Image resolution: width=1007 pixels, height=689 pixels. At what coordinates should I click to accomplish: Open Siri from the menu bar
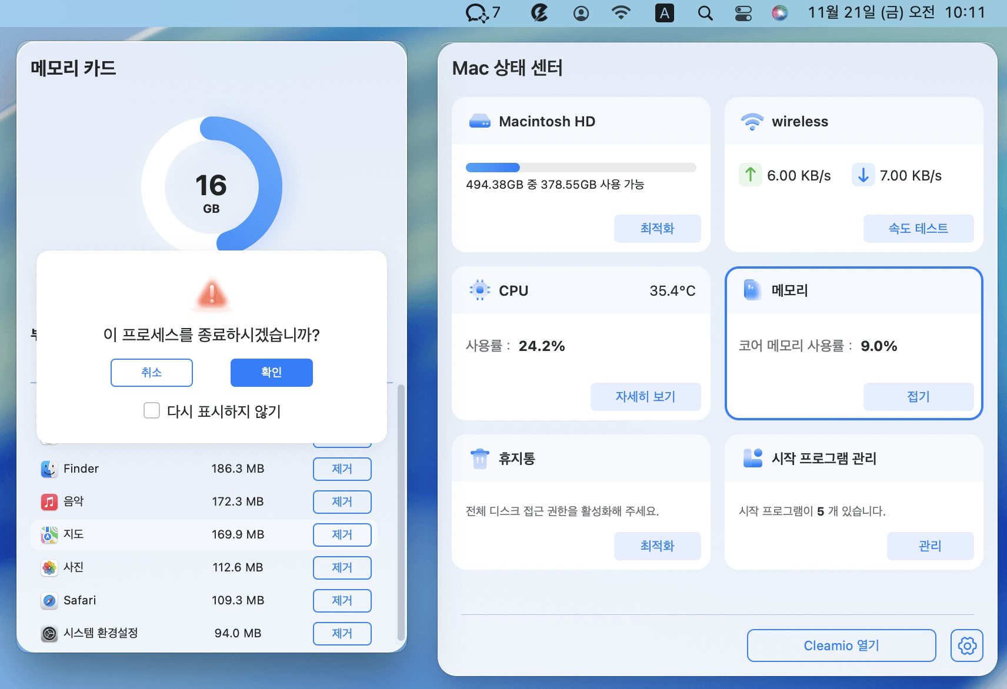pyautogui.click(x=780, y=12)
